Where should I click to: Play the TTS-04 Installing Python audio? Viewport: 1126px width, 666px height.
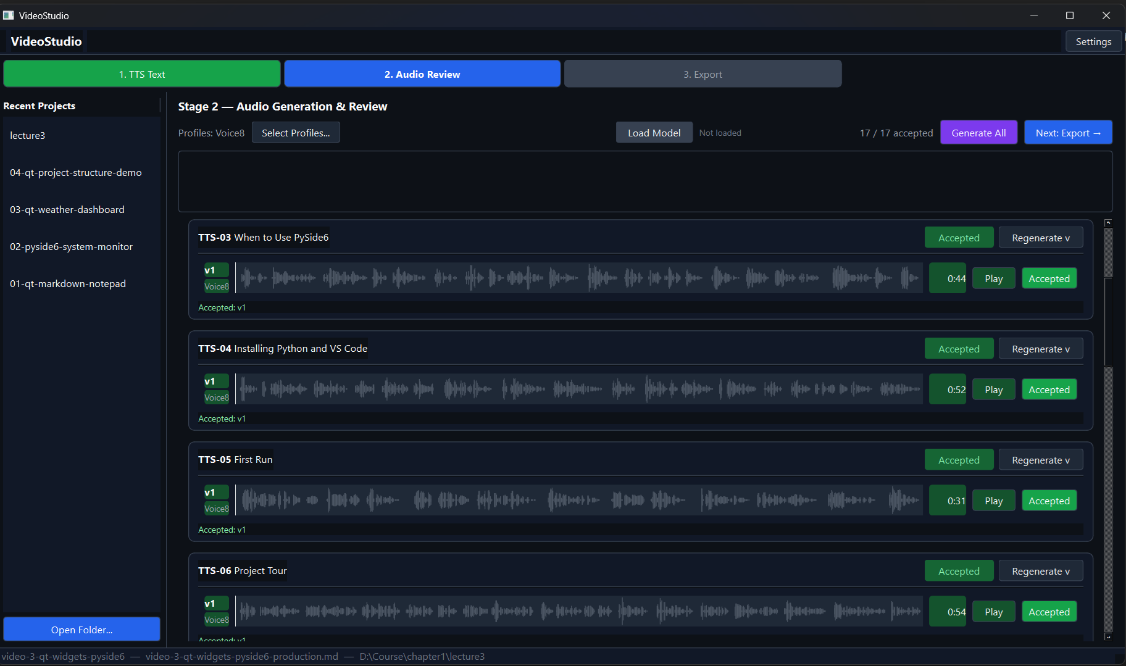tap(993, 389)
